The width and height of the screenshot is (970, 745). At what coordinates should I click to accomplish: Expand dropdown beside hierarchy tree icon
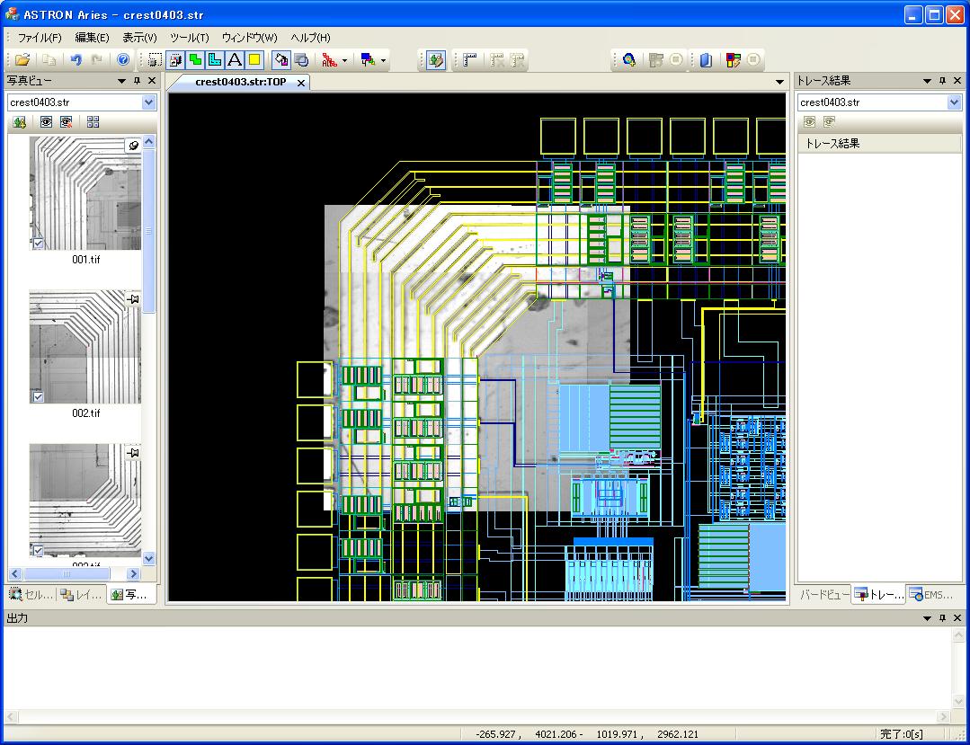(x=384, y=60)
